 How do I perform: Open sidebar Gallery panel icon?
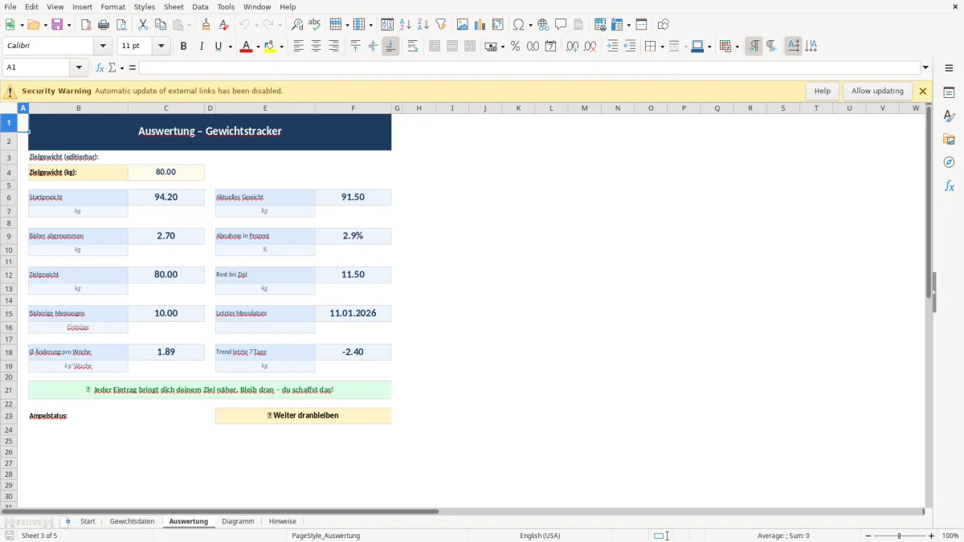pos(949,140)
